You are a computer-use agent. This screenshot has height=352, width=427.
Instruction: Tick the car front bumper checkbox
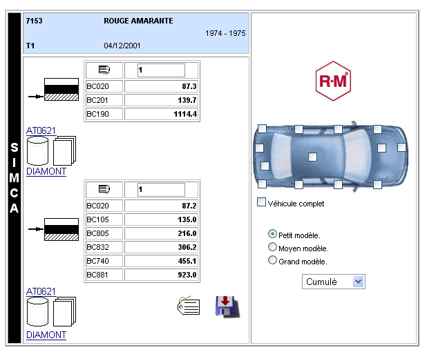coord(401,148)
